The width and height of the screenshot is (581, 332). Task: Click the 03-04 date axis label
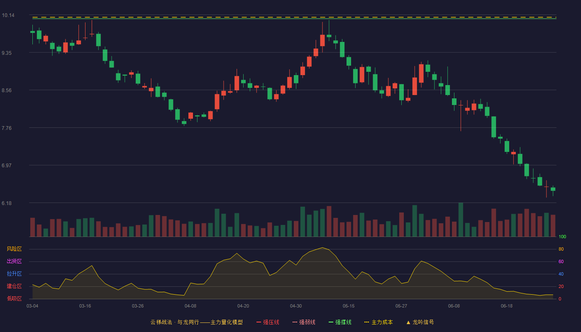tap(32, 306)
